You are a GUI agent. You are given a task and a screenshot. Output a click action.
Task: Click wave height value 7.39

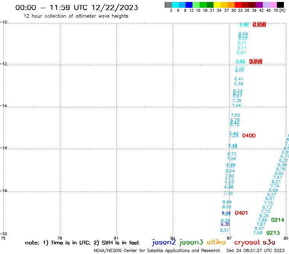pyautogui.click(x=237, y=100)
